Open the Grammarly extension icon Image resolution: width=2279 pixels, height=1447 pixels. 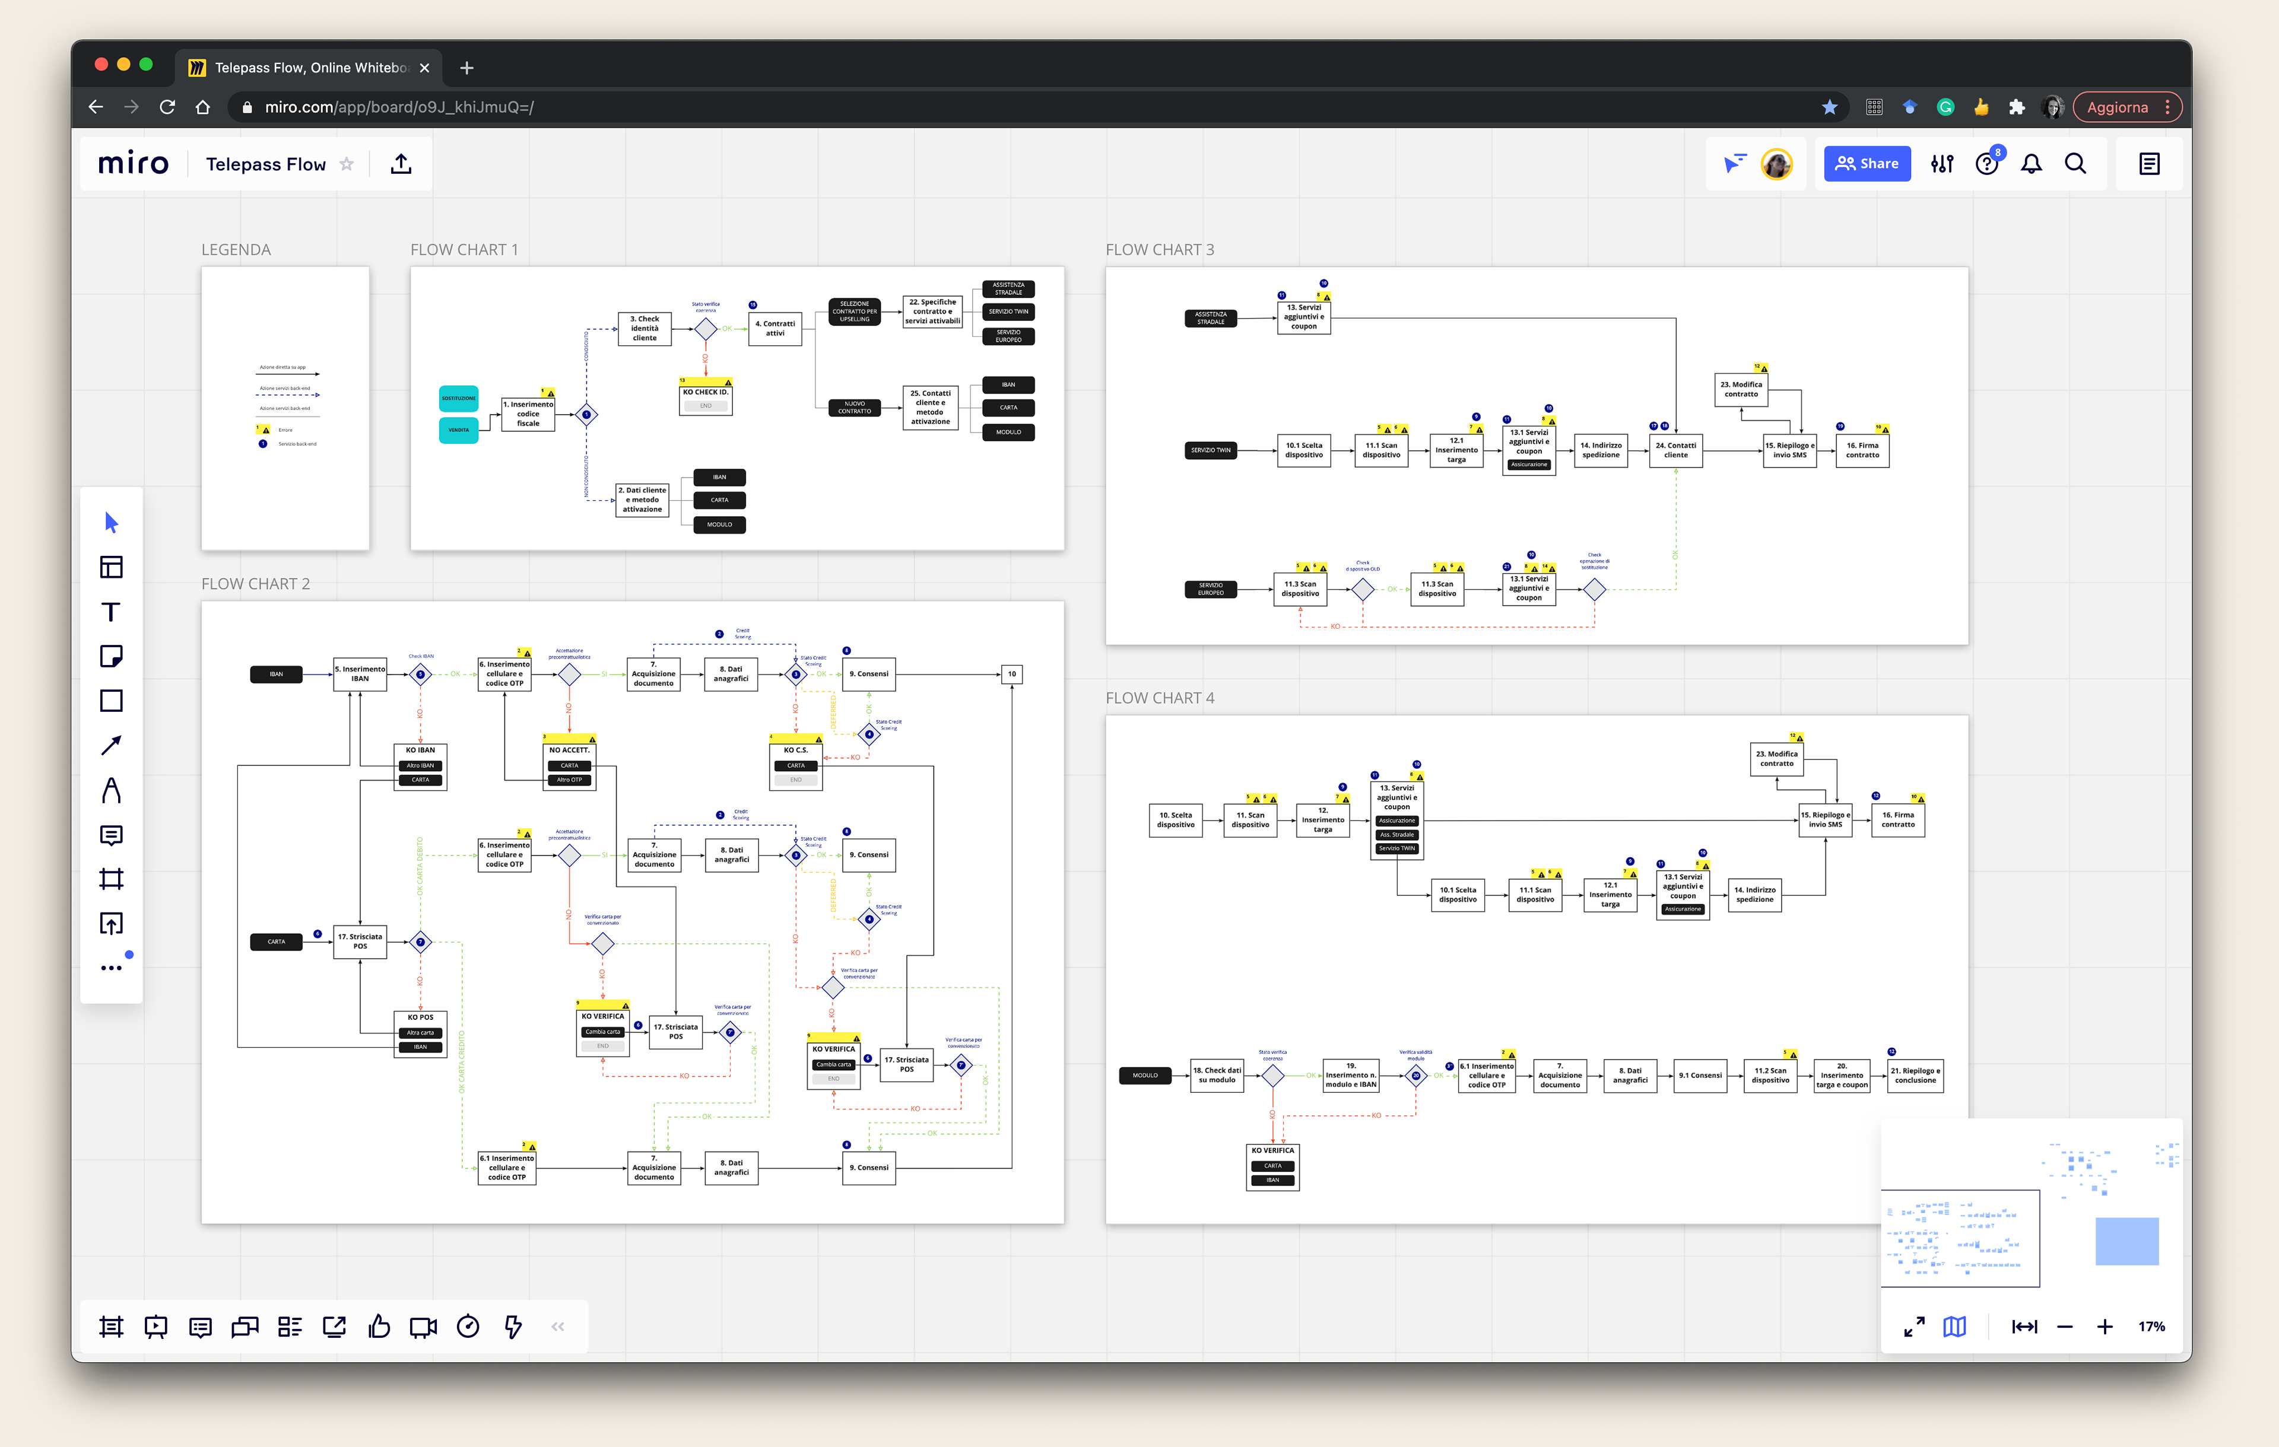[x=1945, y=107]
